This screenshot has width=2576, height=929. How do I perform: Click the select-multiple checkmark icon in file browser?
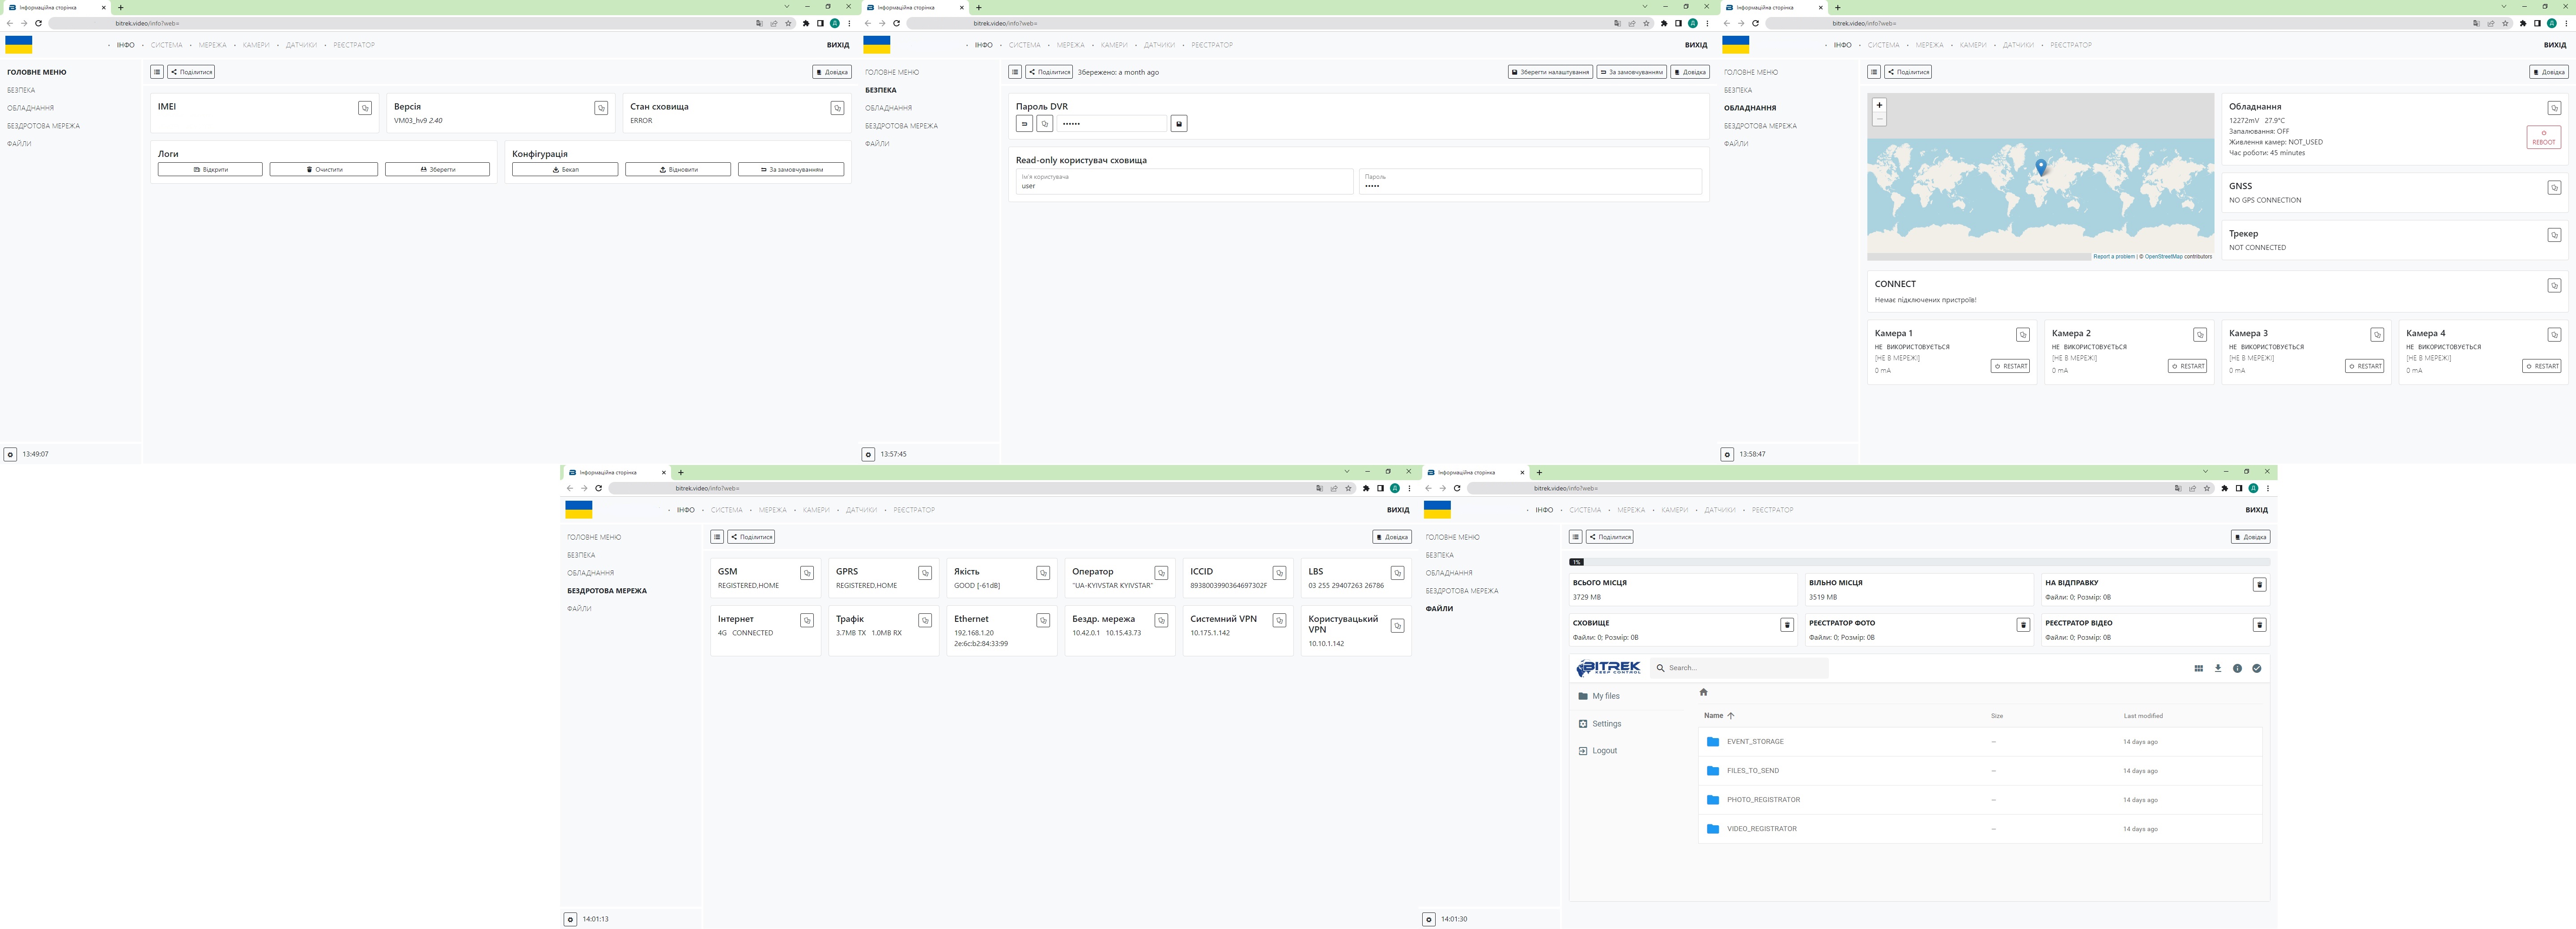pos(2257,668)
